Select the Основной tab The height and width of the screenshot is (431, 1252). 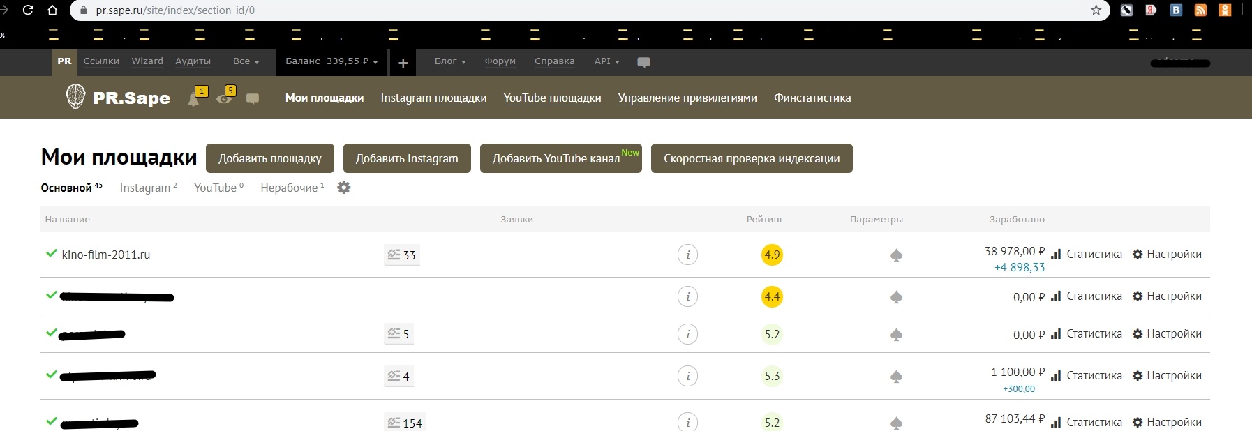[71, 188]
